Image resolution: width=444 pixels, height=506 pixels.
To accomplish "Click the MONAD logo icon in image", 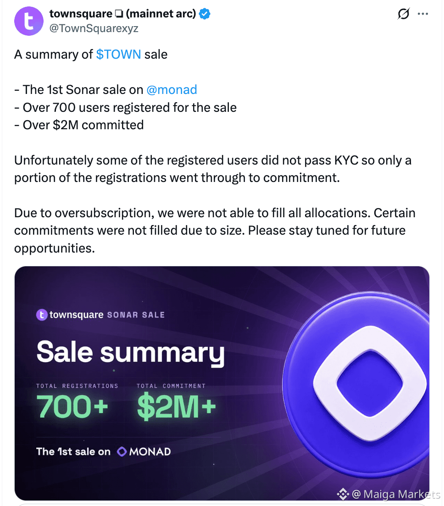I will tap(122, 451).
